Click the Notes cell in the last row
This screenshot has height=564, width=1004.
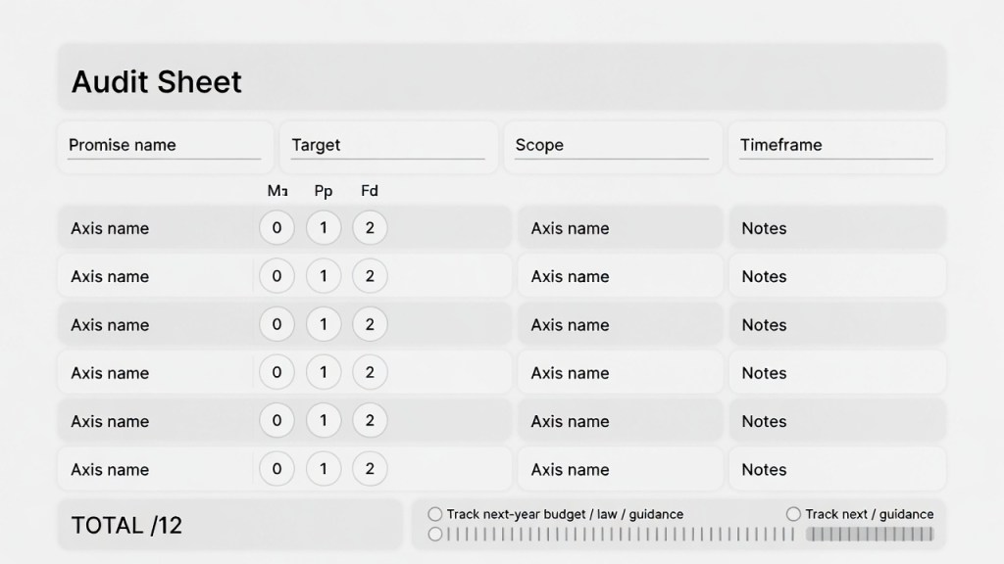(836, 469)
